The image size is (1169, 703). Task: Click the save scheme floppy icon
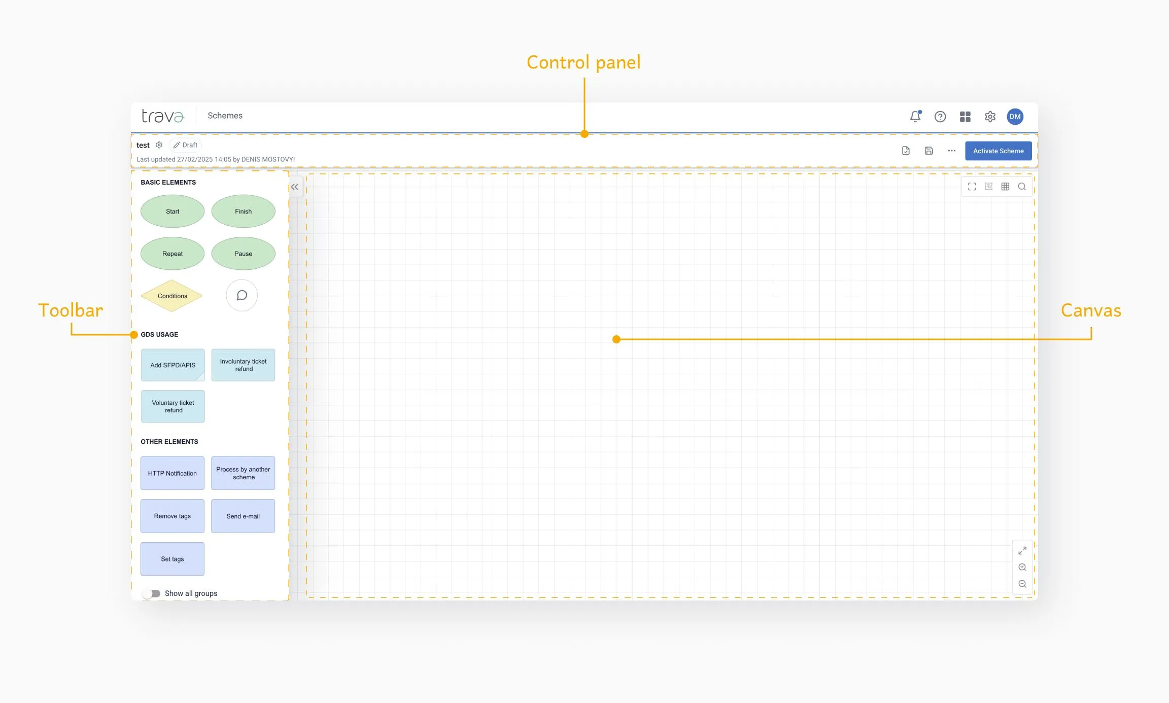[x=929, y=151]
